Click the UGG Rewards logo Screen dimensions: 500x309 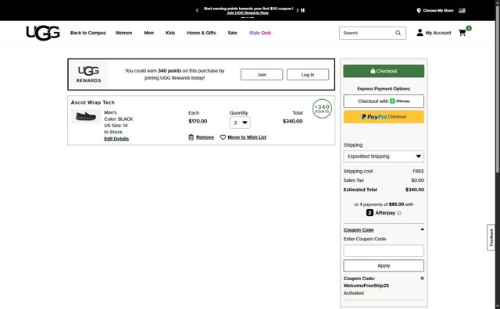coord(88,75)
